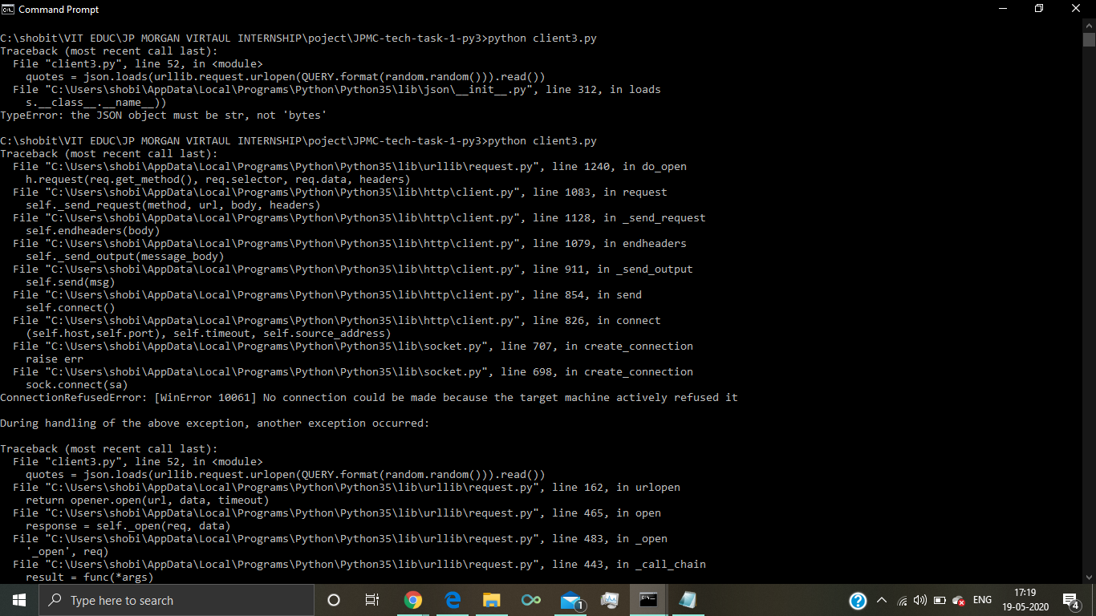Viewport: 1096px width, 616px height.
Task: Open Task View from the taskbar
Action: (x=372, y=600)
